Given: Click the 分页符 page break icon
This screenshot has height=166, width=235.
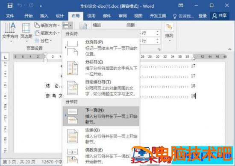Looking at the screenshot, I should click(72, 48).
